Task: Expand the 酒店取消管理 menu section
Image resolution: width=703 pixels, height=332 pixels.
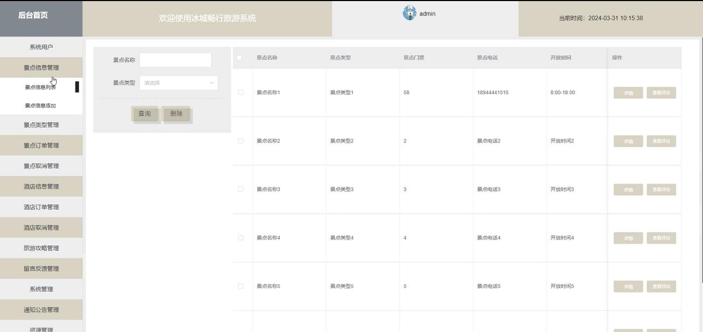Action: (x=42, y=228)
